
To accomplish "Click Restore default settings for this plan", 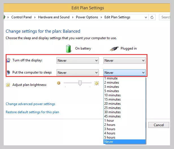I will (x=32, y=112).
